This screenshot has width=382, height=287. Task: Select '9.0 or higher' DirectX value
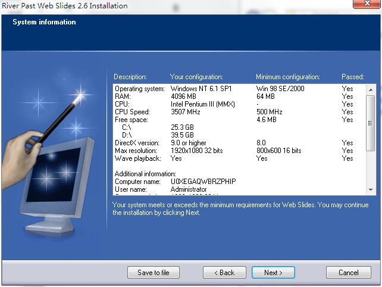point(188,143)
